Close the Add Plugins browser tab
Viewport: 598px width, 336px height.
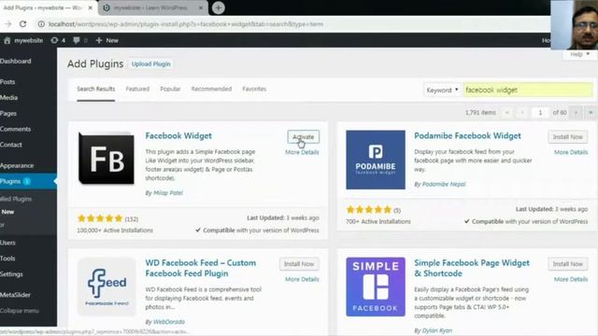[x=91, y=7]
